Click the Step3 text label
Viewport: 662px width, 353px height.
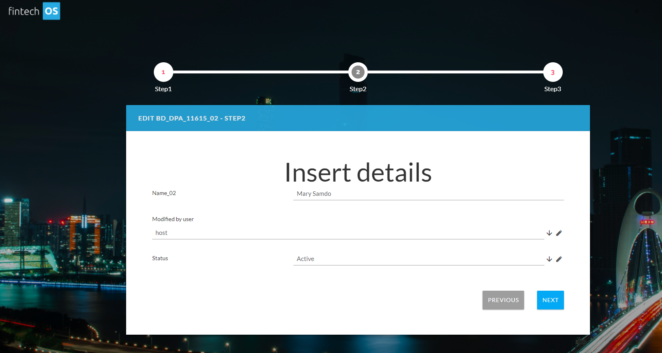[553, 89]
